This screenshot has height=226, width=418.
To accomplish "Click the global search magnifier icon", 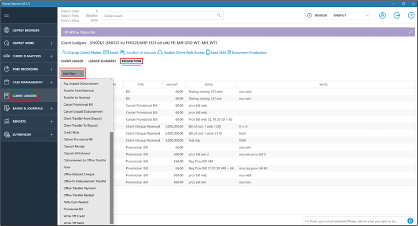I will [x=219, y=16].
